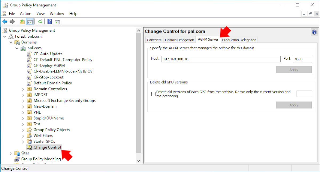This screenshot has height=172, width=320.
Task: Minimize the inner MDI child window
Action: click(x=305, y=14)
